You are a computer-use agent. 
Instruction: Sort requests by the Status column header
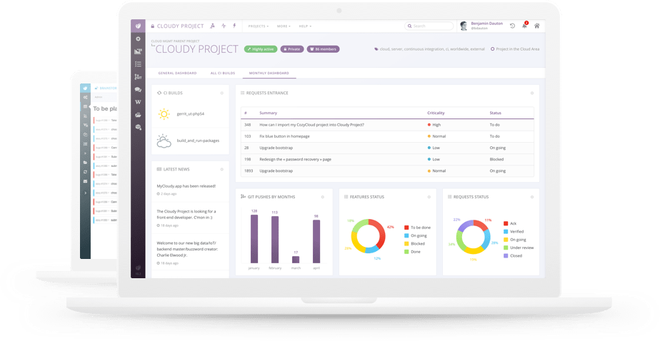click(x=496, y=113)
